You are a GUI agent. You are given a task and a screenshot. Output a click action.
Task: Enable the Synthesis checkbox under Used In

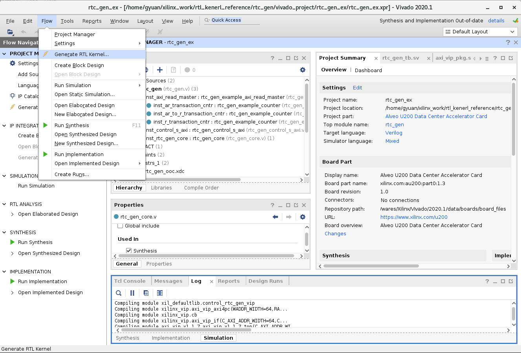pos(129,251)
